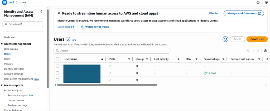Sort by Groups column arrow
The height and width of the screenshot is (111, 270).
147,59
